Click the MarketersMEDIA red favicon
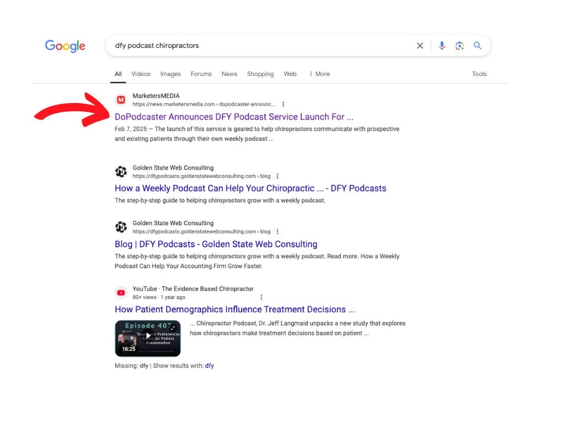Viewport: 564px width, 423px height. (x=121, y=100)
